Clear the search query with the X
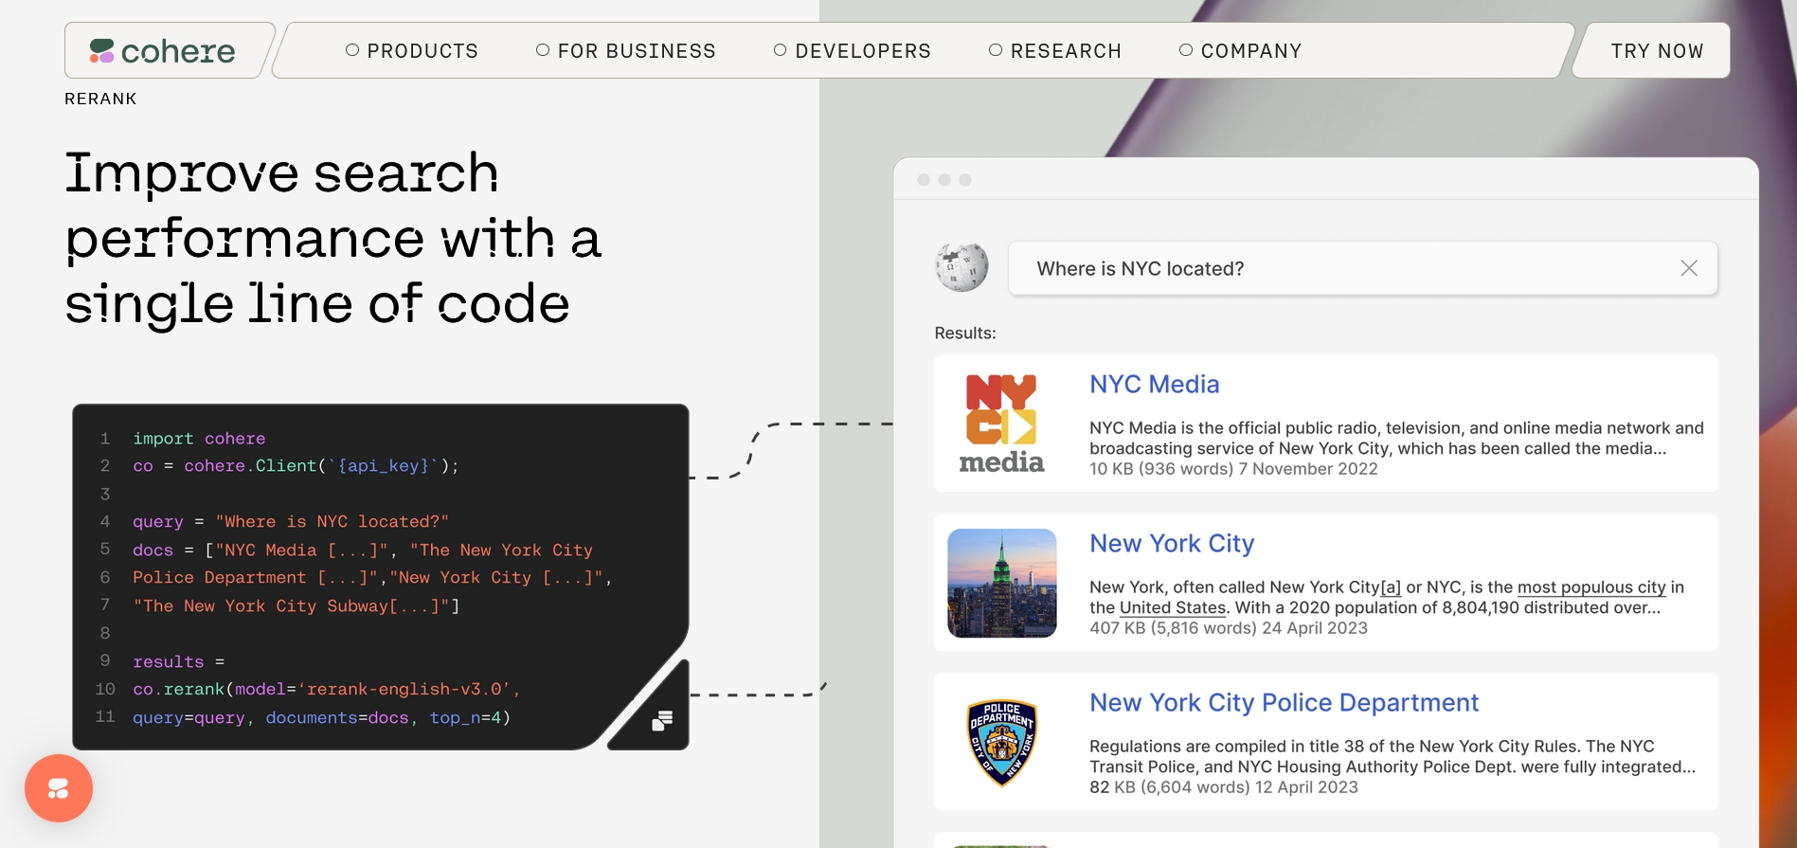 tap(1689, 268)
